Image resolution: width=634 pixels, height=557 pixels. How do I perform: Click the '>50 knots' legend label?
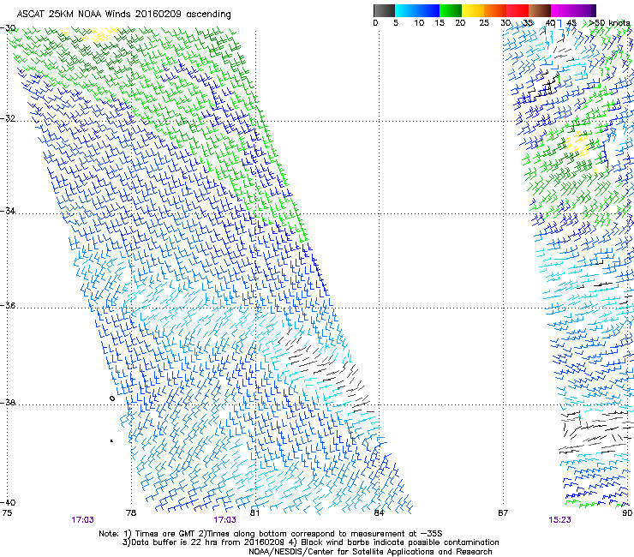tap(610, 23)
